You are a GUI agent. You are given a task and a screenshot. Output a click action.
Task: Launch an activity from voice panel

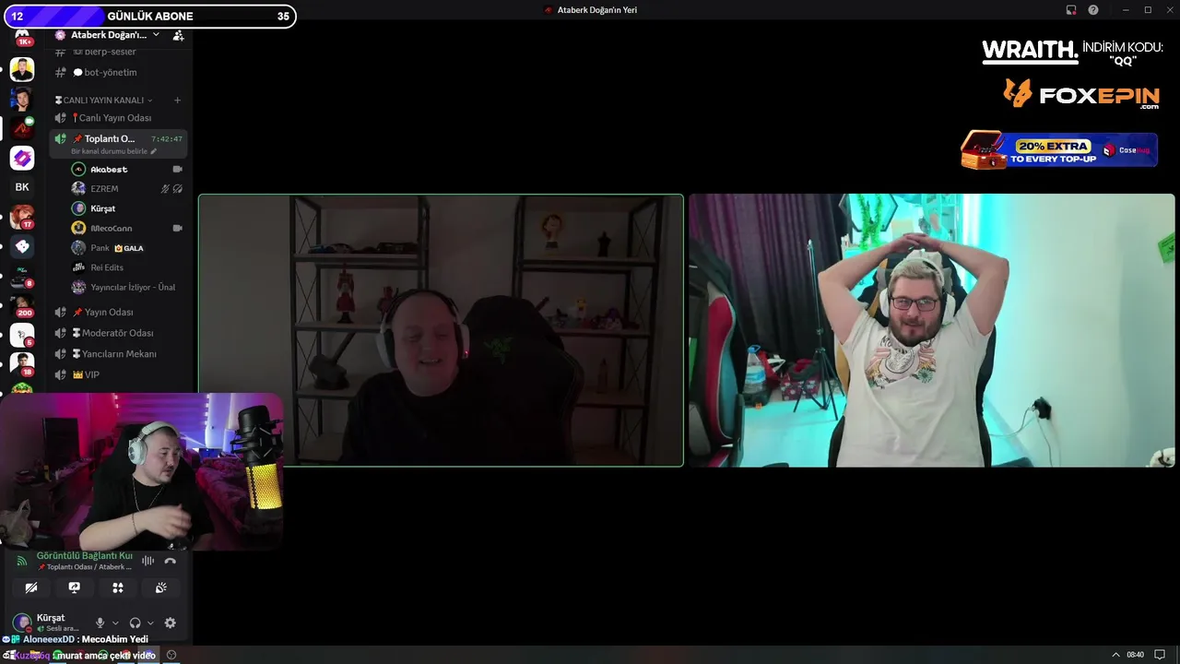[118, 587]
